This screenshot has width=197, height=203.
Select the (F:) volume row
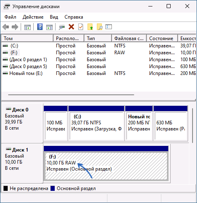[98, 53]
